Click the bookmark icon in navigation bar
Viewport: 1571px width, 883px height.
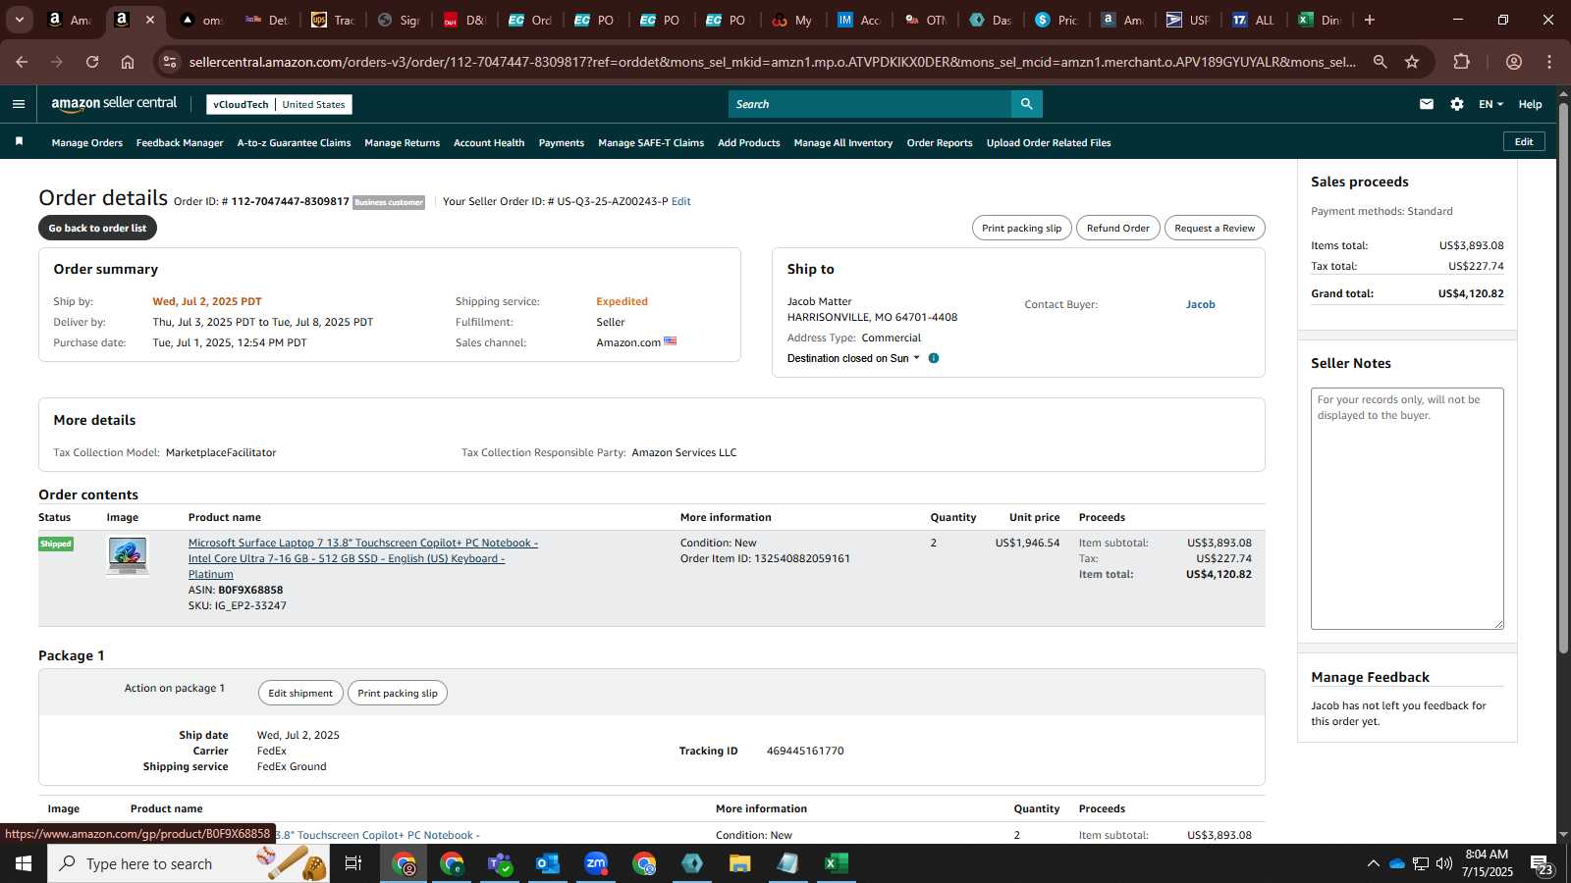pos(19,142)
